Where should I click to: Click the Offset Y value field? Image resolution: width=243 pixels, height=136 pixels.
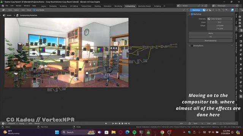pos(220,29)
